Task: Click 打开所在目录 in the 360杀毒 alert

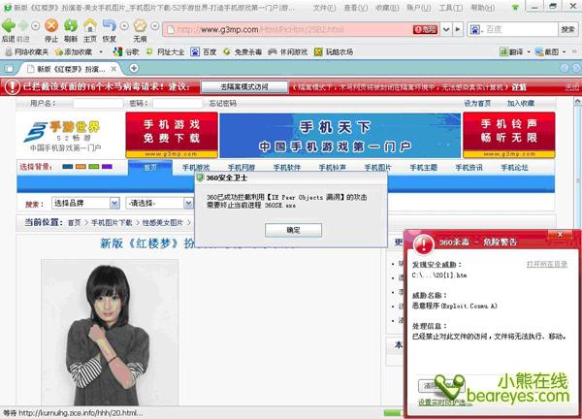Action: click(x=547, y=264)
